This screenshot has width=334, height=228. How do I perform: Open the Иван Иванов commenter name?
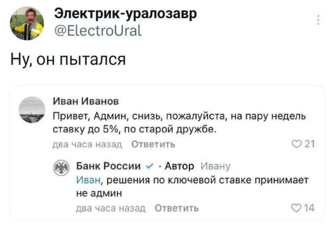87,101
